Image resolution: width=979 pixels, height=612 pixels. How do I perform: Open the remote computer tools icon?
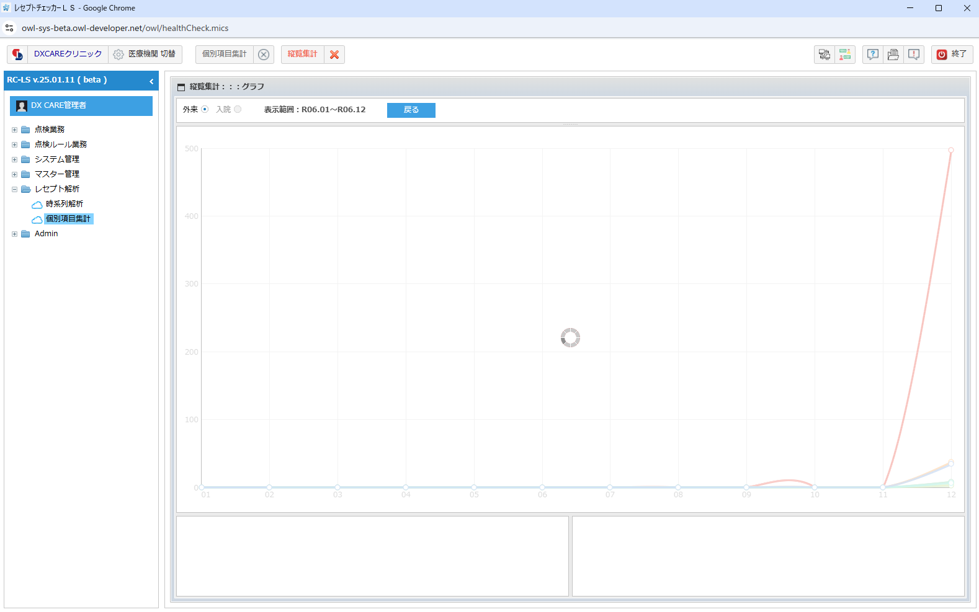tap(825, 55)
